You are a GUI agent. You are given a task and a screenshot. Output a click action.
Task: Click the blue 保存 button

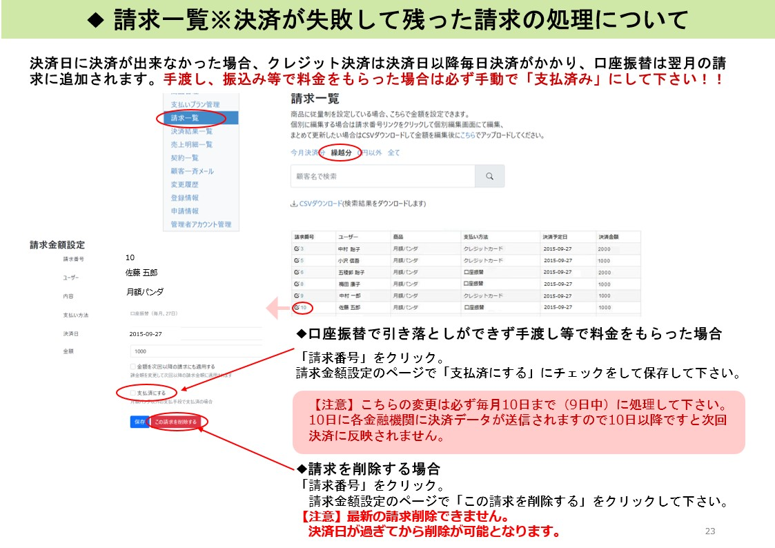click(139, 422)
